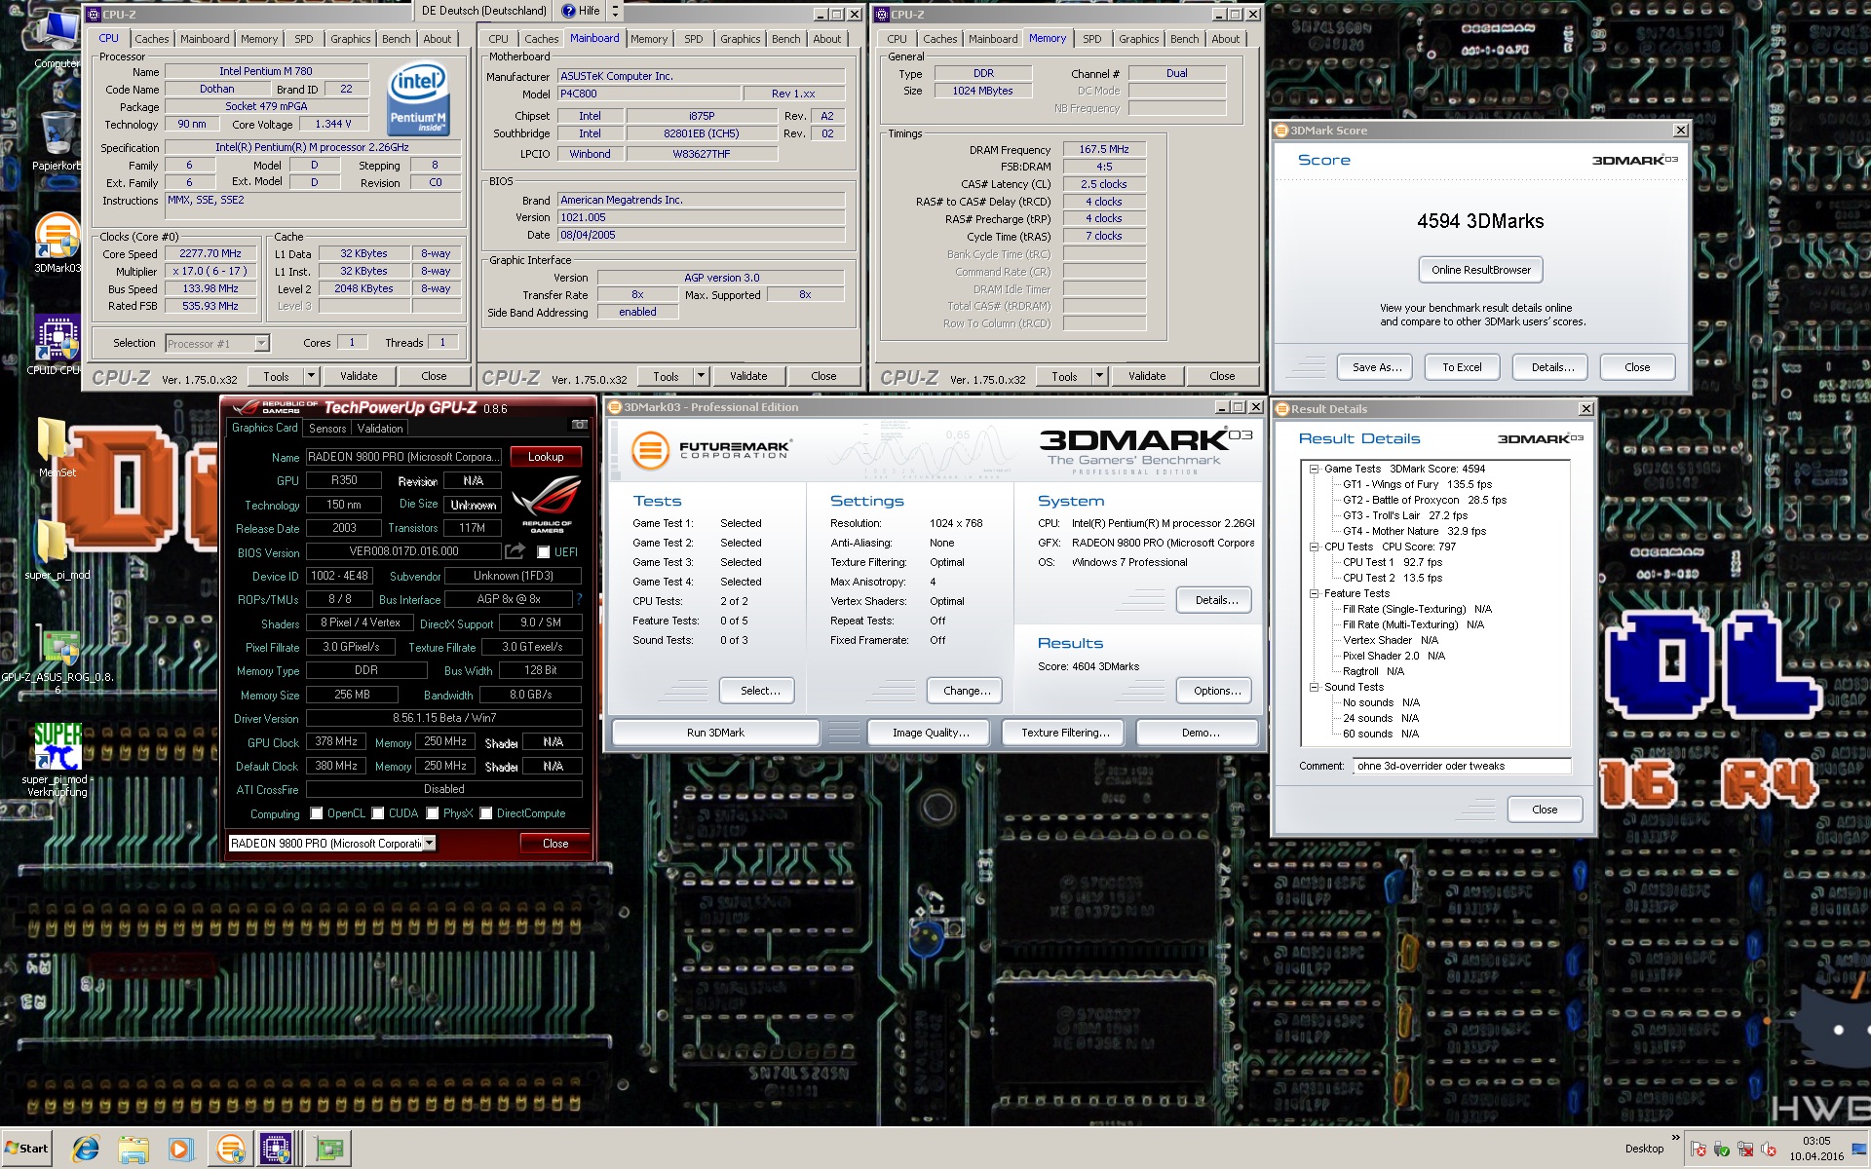The image size is (1871, 1169).
Task: Click the Select... tests button in 3DMark03
Action: click(757, 691)
